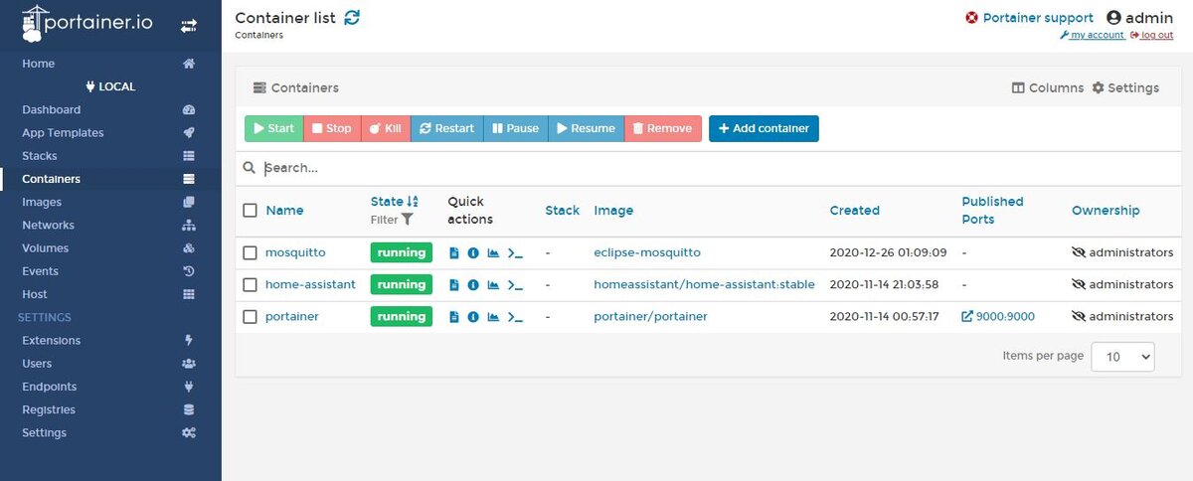Open the Items per page dropdown

[x=1122, y=357]
